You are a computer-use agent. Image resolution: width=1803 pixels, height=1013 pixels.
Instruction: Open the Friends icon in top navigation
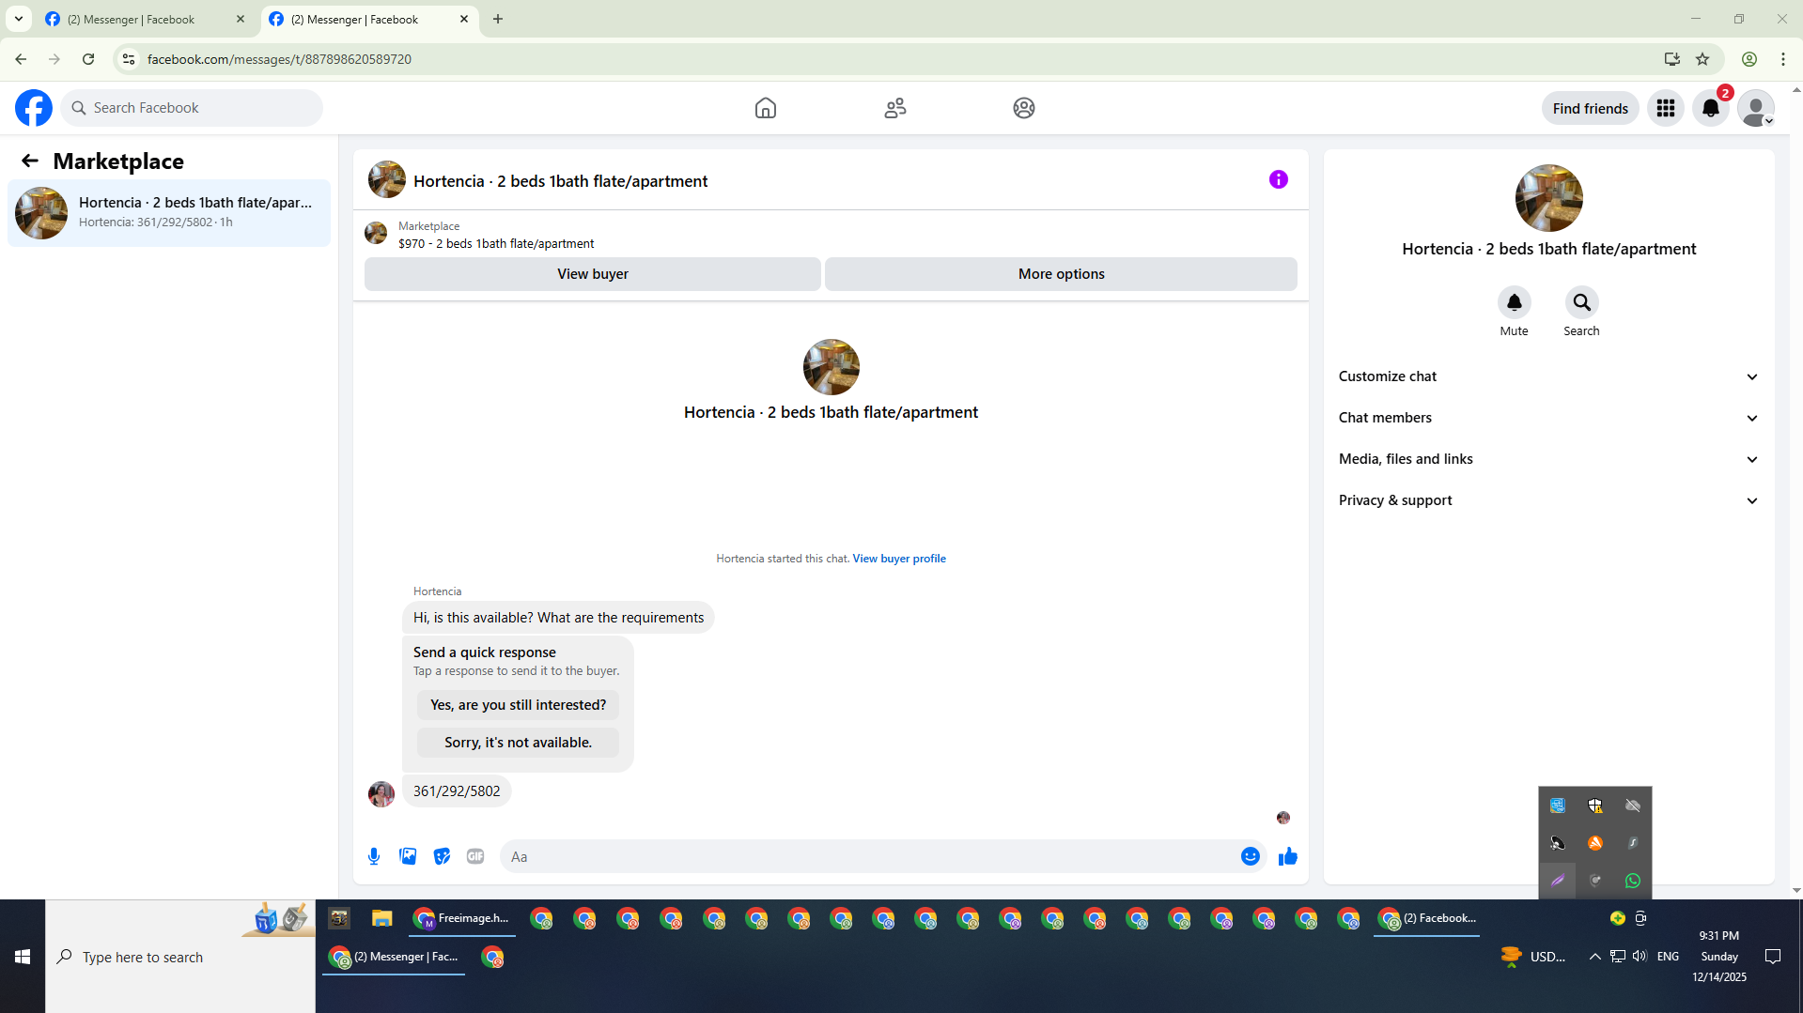[895, 108]
